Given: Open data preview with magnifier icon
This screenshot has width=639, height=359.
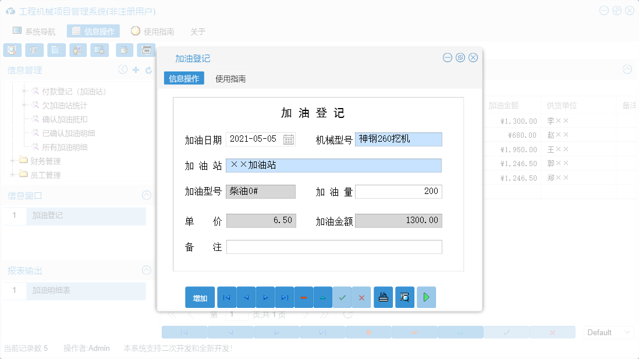Looking at the screenshot, I should (404, 297).
